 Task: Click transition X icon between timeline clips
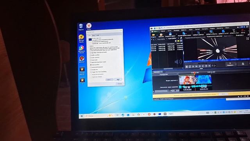195,80
